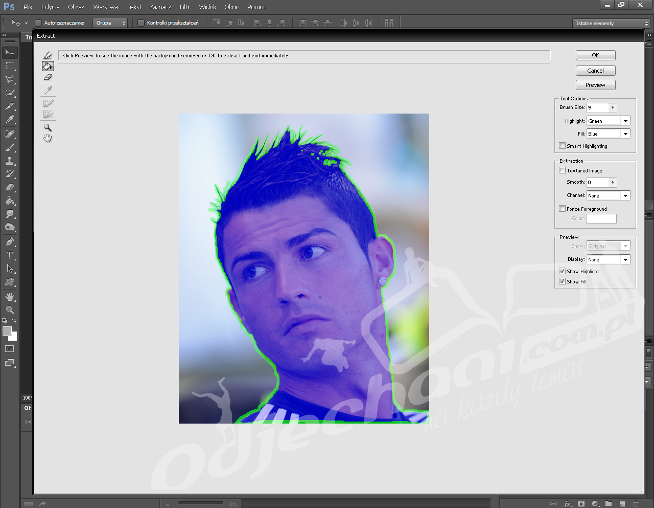Select the Edge Touchup tool in Extract
The image size is (654, 508).
pos(48,114)
